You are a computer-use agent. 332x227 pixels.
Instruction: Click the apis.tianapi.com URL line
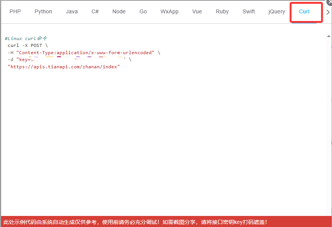tap(64, 67)
